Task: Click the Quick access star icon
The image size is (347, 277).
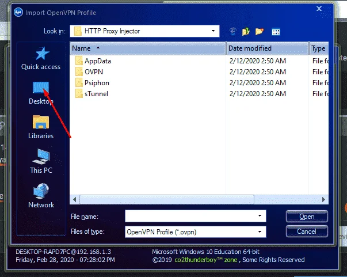Action: (42, 54)
